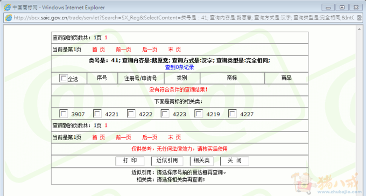Go to 末 页 in the top pager
366x196 pixels.
click(x=174, y=50)
